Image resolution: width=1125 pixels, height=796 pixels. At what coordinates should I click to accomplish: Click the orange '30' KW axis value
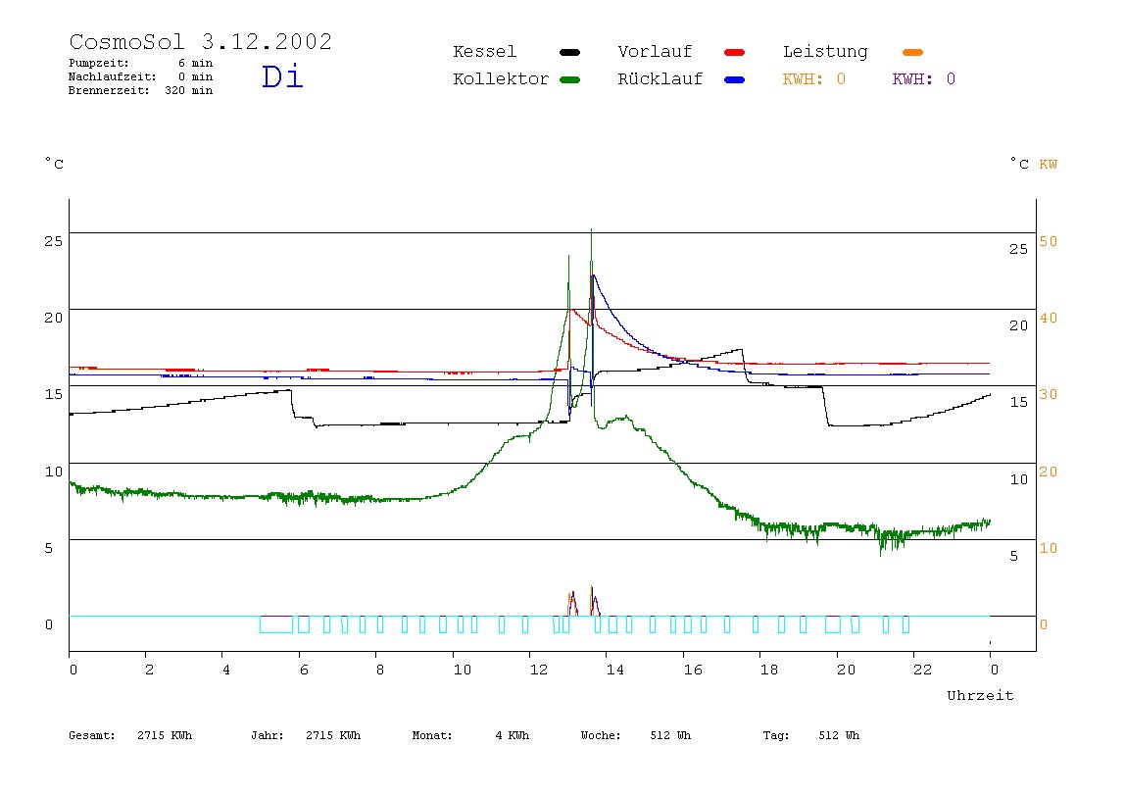[1049, 394]
